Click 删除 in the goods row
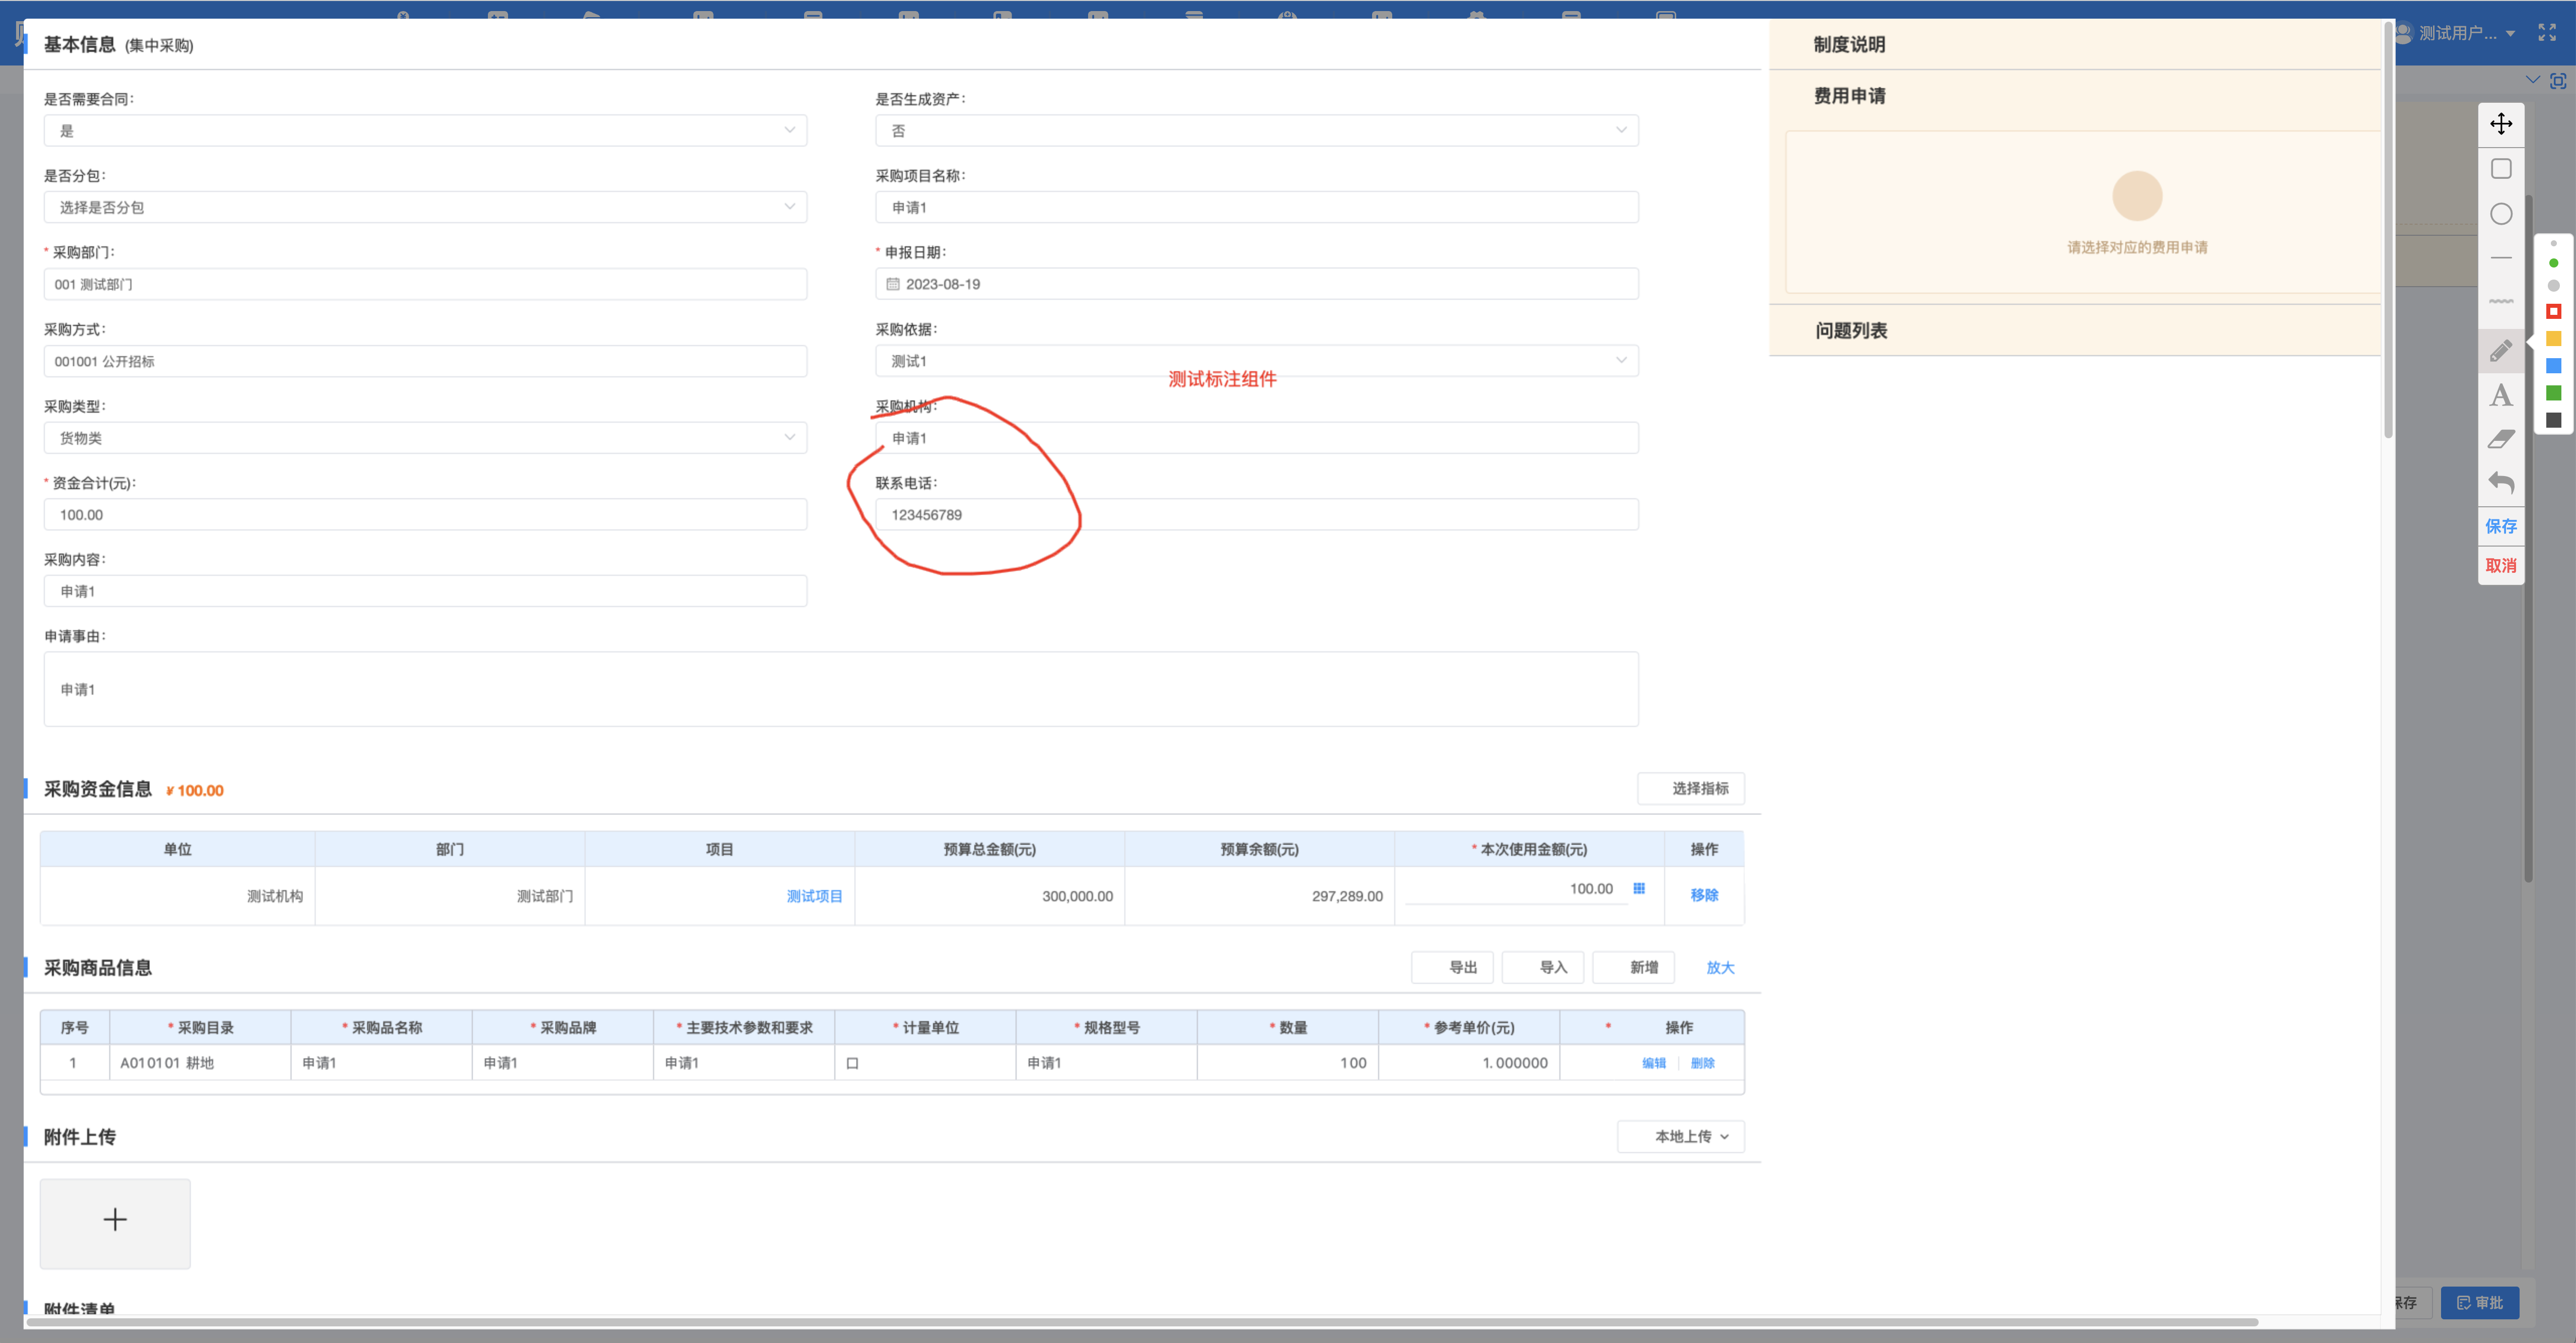Image resolution: width=2576 pixels, height=1343 pixels. pyautogui.click(x=1703, y=1063)
